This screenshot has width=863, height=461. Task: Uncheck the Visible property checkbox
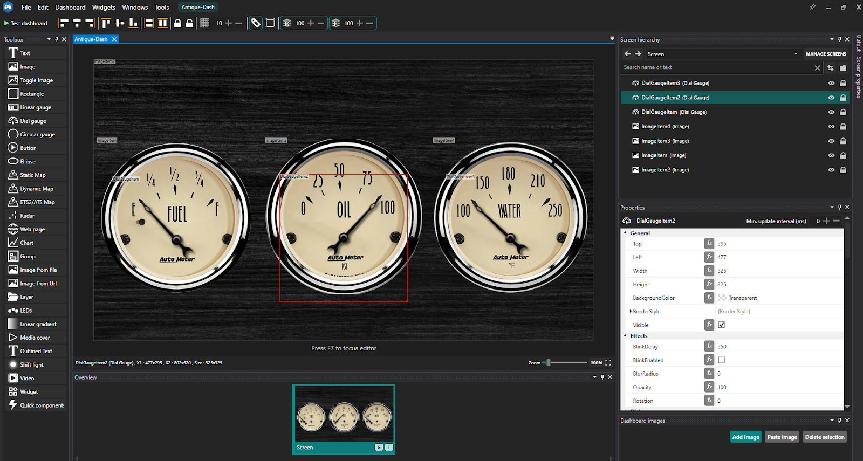pyautogui.click(x=722, y=325)
